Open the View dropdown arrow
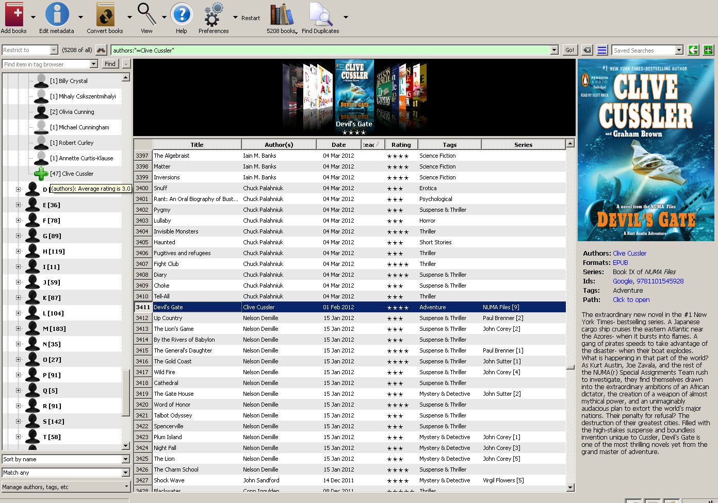Screen dimensions: 718x503 click(164, 17)
